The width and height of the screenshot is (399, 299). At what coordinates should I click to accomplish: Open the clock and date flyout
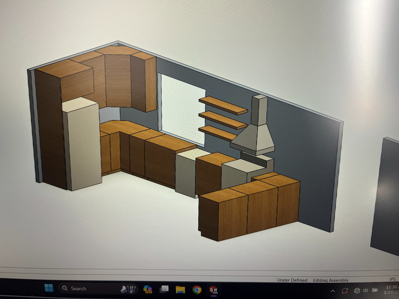pyautogui.click(x=392, y=289)
